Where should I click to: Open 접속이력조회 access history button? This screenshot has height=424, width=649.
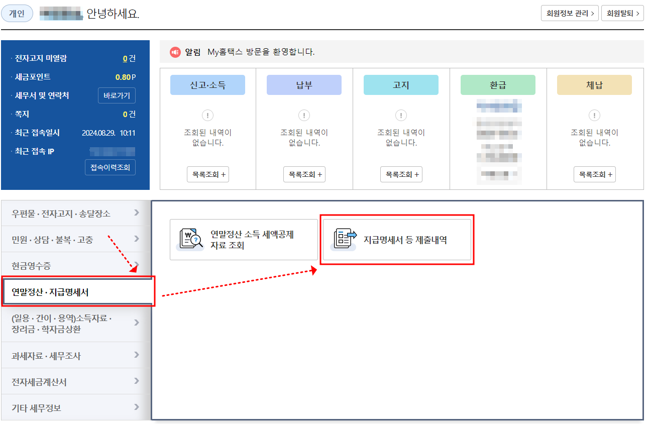point(110,167)
